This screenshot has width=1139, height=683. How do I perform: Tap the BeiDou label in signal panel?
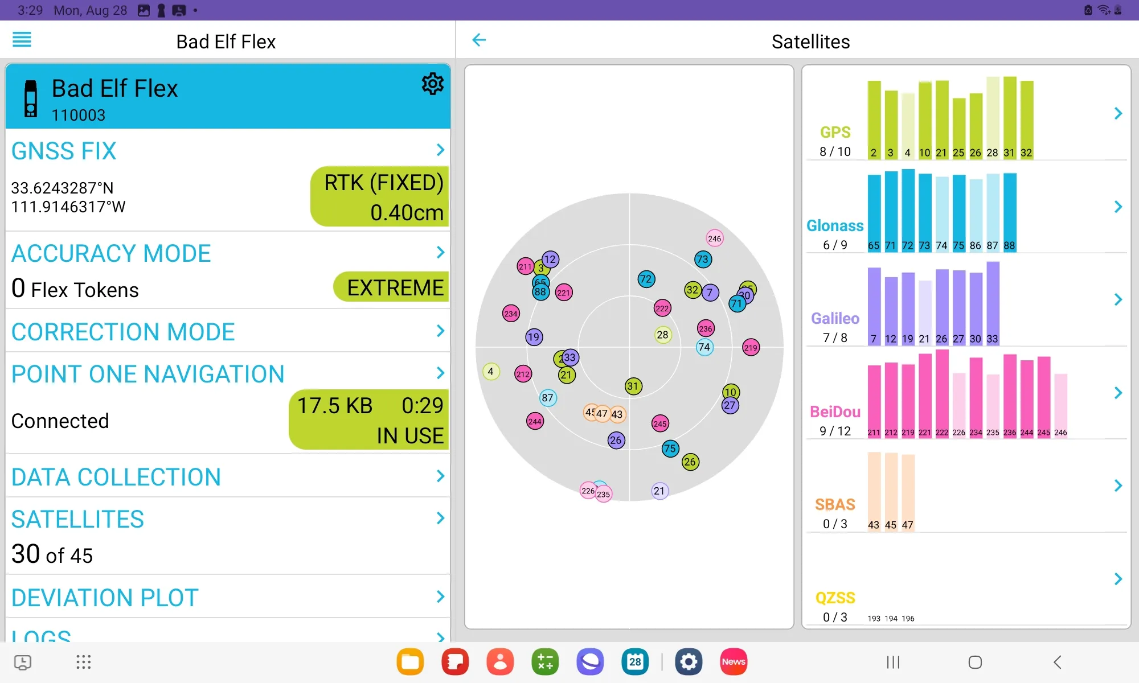(x=835, y=412)
